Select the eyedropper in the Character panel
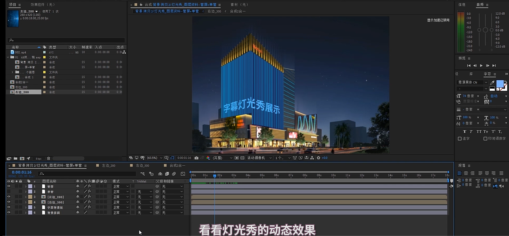 pyautogui.click(x=492, y=82)
